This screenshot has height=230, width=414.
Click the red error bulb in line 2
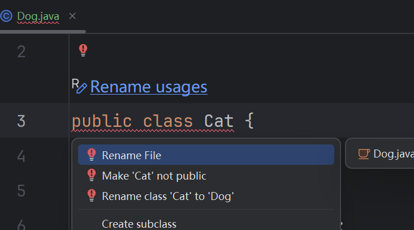tap(83, 50)
